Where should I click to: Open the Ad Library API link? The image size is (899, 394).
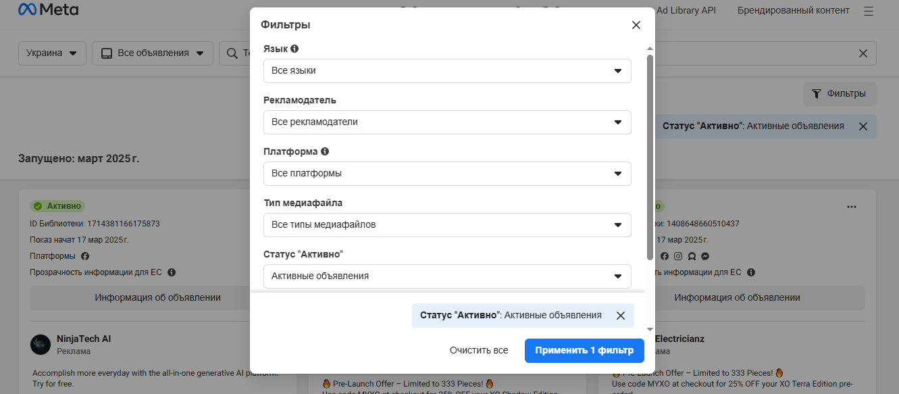pos(686,10)
